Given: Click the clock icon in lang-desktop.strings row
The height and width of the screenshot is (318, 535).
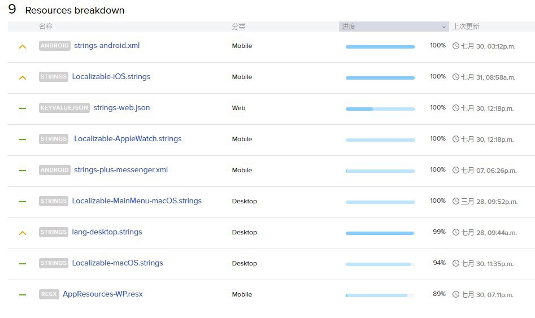Looking at the screenshot, I should [456, 232].
